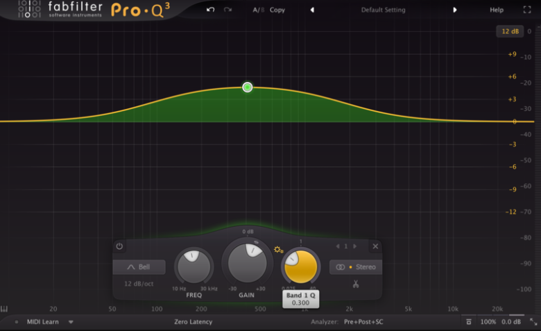This screenshot has width=541, height=331.
Task: Open the Bell filter shape dropdown
Action: point(139,266)
